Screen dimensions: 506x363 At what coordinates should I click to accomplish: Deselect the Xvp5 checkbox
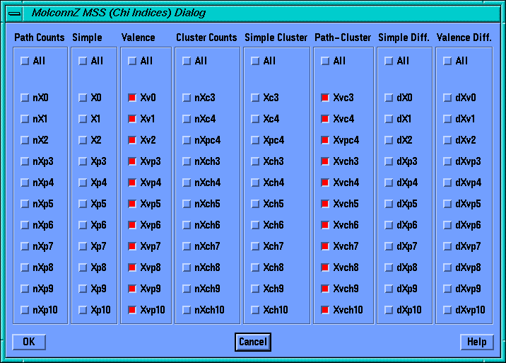133,204
